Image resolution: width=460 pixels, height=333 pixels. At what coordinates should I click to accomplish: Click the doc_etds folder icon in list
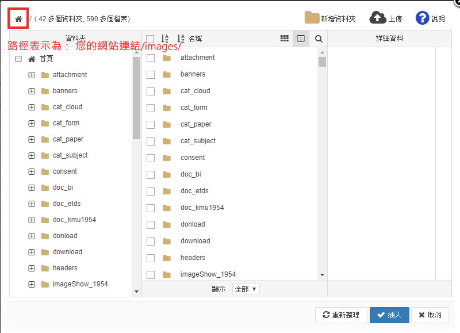(167, 192)
